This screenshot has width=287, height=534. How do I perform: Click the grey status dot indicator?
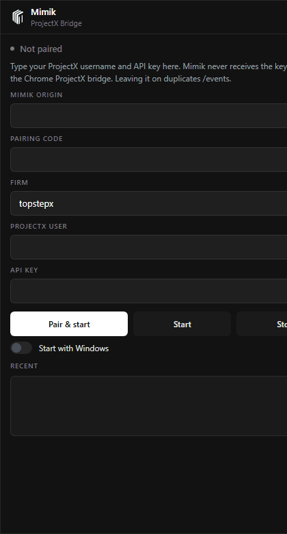12,49
